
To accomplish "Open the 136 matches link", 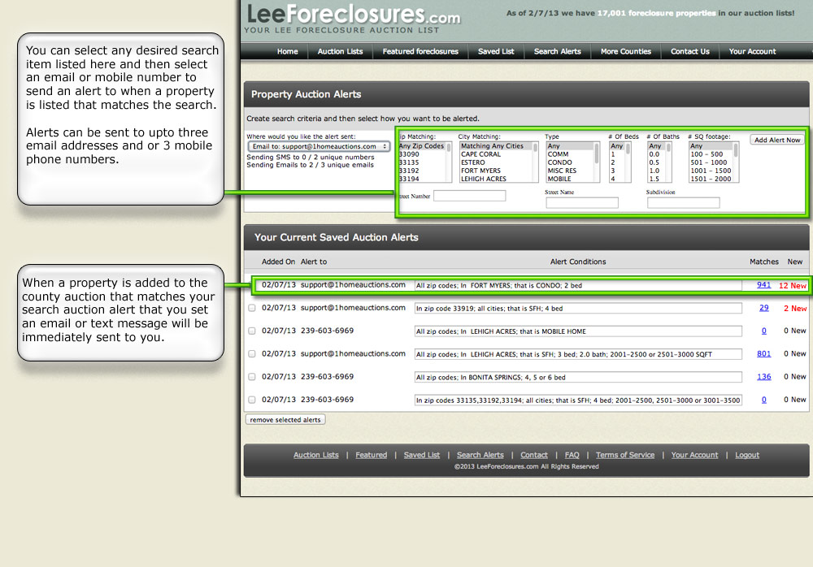I will point(763,377).
